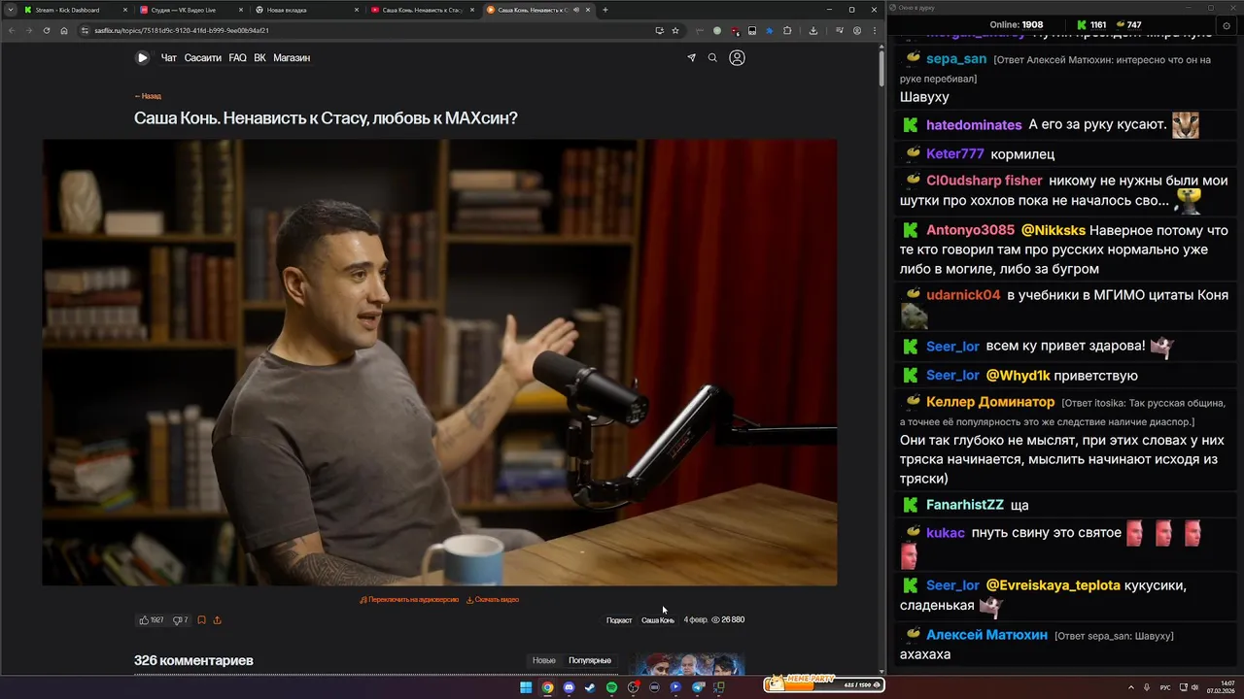Viewport: 1244px width, 699px height.
Task: Open Spotify from the taskbar
Action: [611, 687]
